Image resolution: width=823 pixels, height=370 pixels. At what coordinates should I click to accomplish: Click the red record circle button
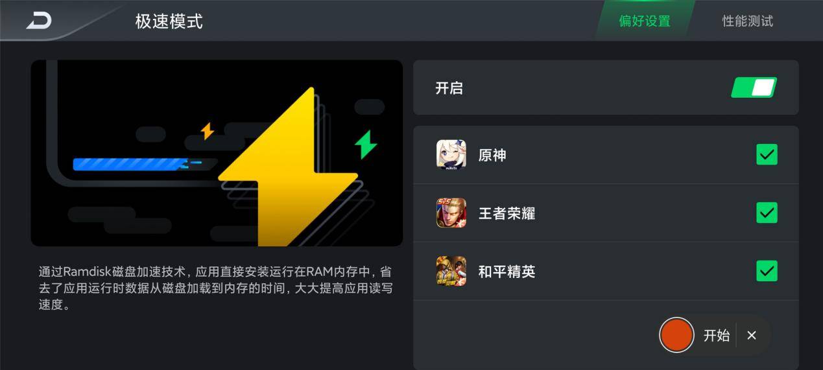pyautogui.click(x=676, y=335)
